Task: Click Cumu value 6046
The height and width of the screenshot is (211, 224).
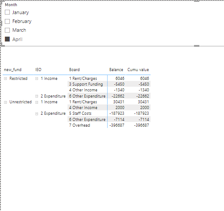Action: (145, 78)
